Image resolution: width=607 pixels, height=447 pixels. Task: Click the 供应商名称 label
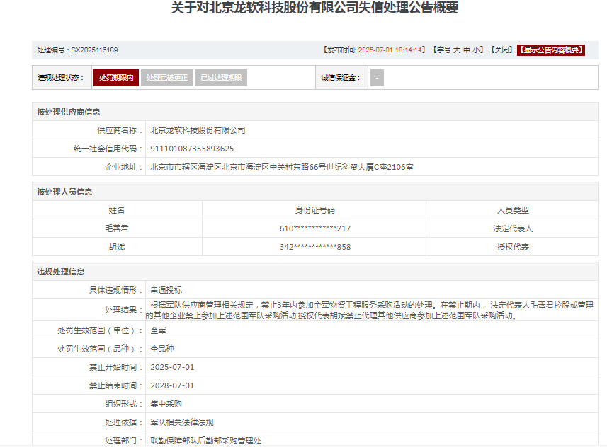pyautogui.click(x=120, y=130)
